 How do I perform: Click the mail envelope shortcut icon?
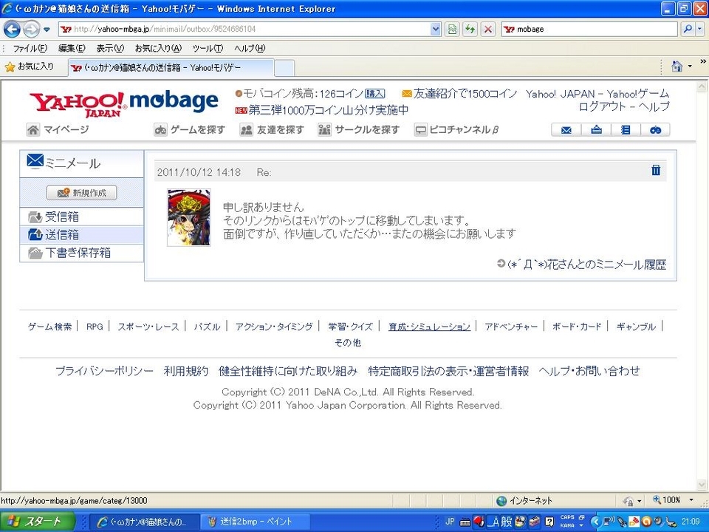pyautogui.click(x=566, y=130)
